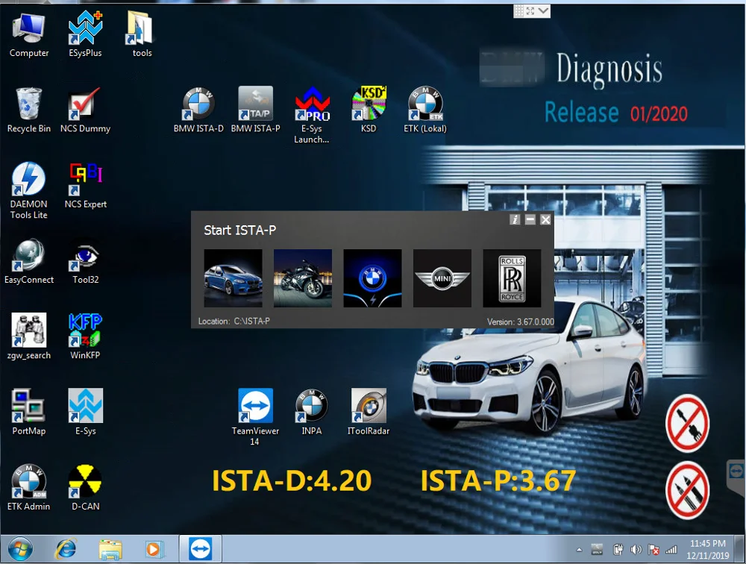Viewport: 746px width, 564px height.
Task: Open TeamViewer side panel tab
Action: pyautogui.click(x=736, y=476)
